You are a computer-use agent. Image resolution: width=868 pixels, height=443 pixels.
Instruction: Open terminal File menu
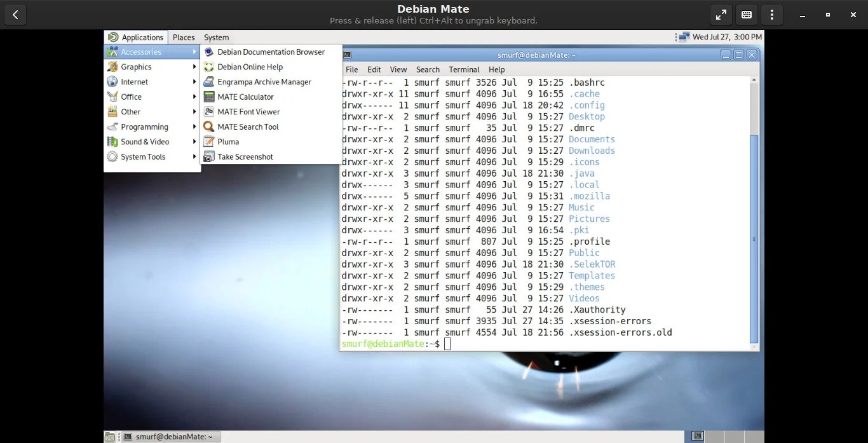pyautogui.click(x=351, y=69)
